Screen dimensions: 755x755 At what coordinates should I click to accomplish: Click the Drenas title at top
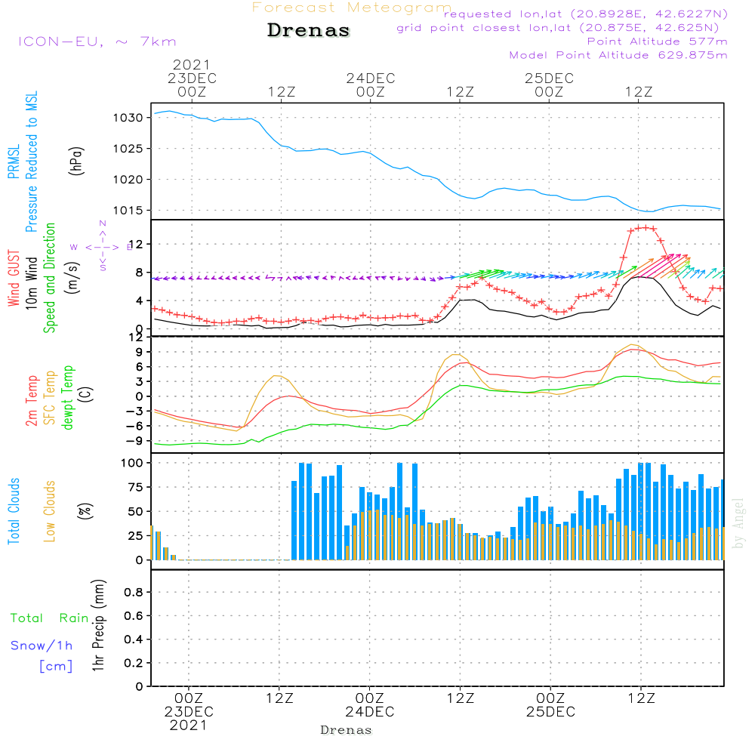(x=309, y=31)
